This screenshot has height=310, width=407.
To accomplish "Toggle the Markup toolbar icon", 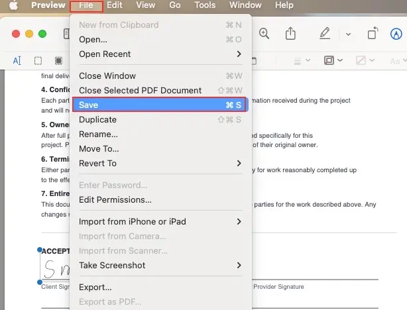I will [396, 34].
